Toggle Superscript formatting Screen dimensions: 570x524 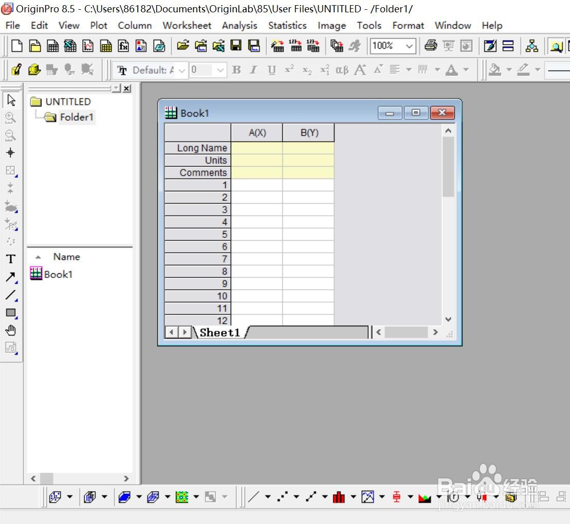[x=289, y=69]
